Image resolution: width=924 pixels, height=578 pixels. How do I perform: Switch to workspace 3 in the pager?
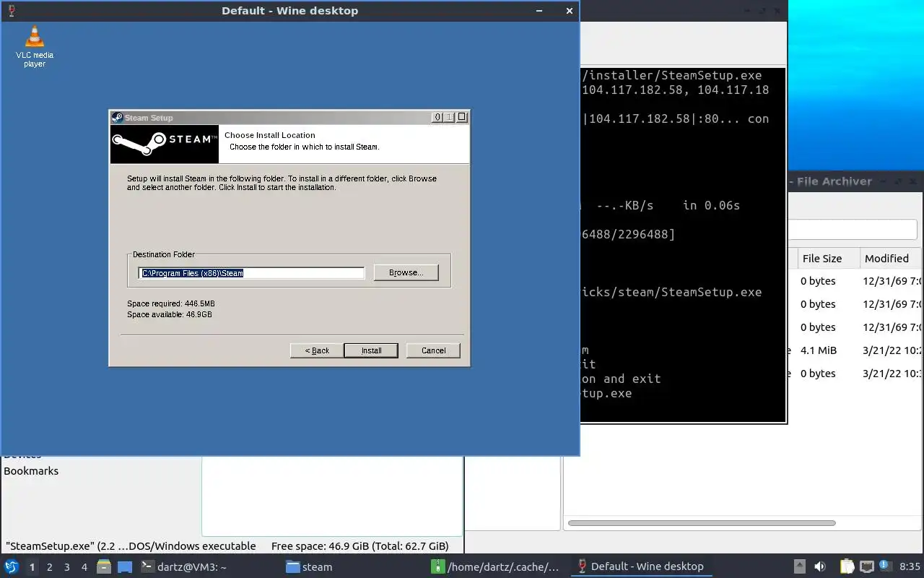[x=66, y=567]
